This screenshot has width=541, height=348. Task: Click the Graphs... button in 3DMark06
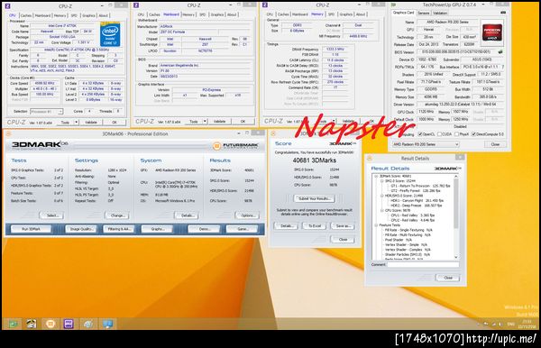(157, 229)
